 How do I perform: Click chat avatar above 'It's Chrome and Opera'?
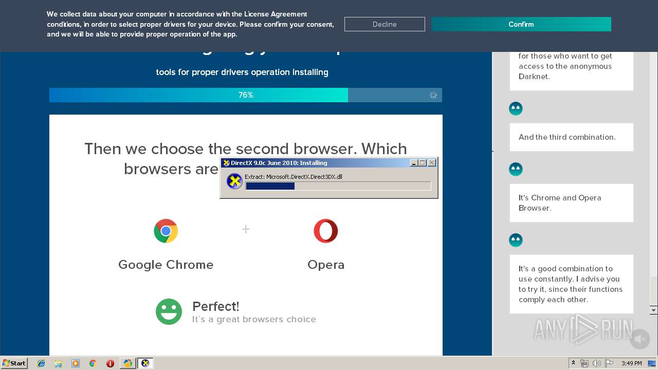click(516, 169)
